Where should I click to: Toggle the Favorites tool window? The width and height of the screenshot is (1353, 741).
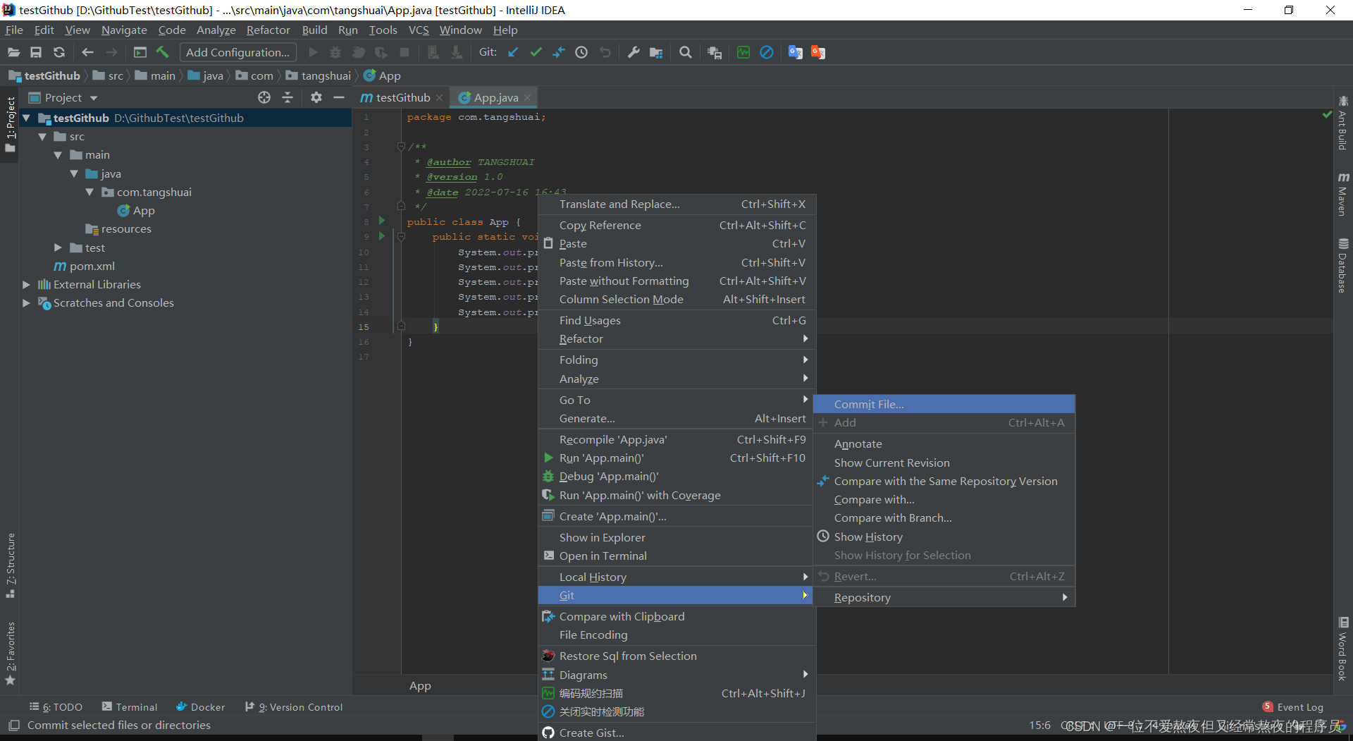pyautogui.click(x=10, y=654)
